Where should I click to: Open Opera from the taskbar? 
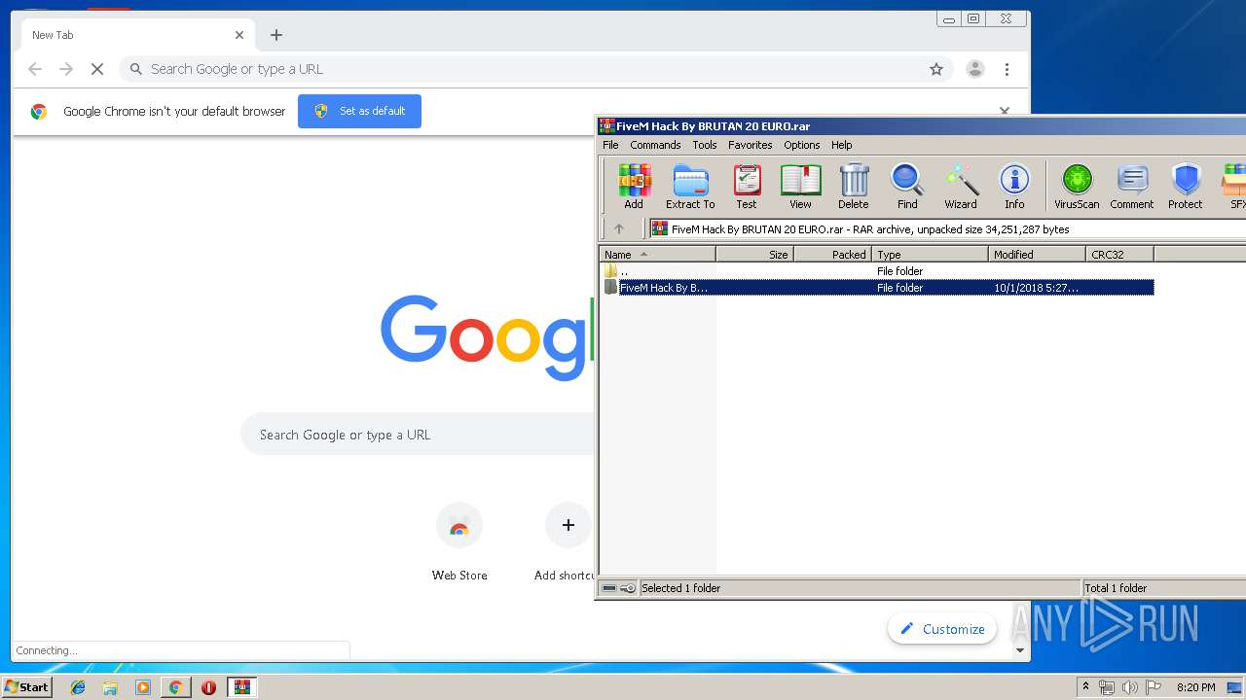pos(208,687)
